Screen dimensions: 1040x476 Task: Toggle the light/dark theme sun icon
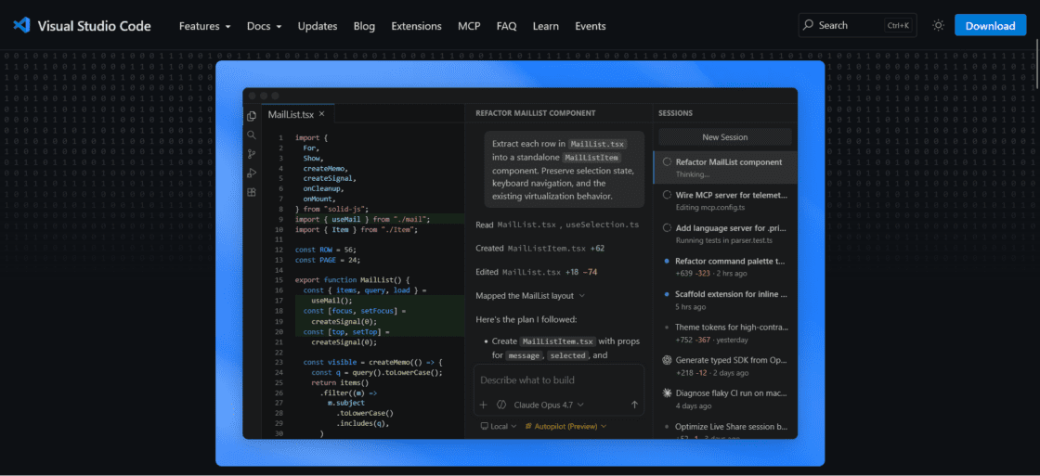point(938,25)
